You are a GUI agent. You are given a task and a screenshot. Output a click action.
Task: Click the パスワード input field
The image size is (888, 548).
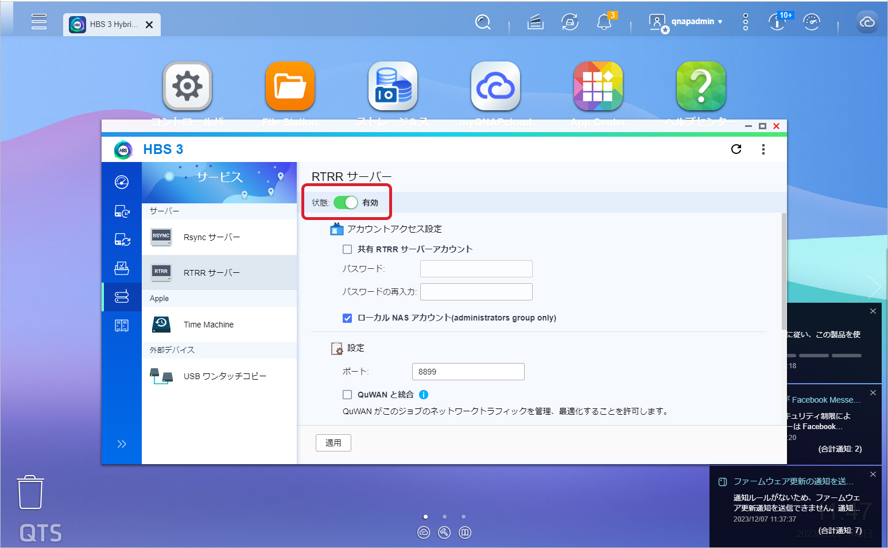click(476, 269)
